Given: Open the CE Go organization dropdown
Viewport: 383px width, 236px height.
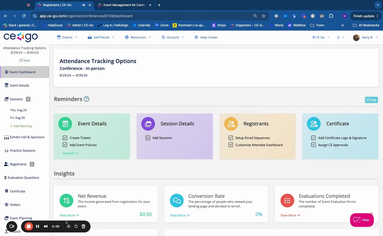Looking at the screenshot, I should click(321, 37).
